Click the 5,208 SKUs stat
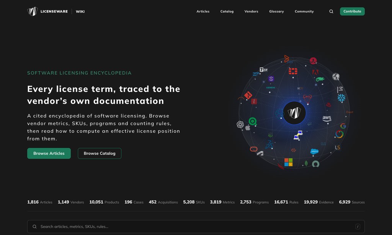This screenshot has height=235, width=392. 194,202
